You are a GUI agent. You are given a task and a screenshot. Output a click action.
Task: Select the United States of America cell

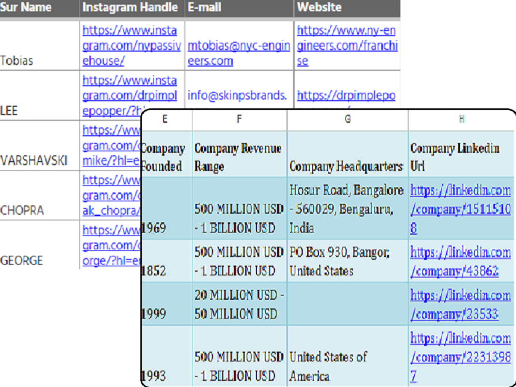[x=347, y=356]
